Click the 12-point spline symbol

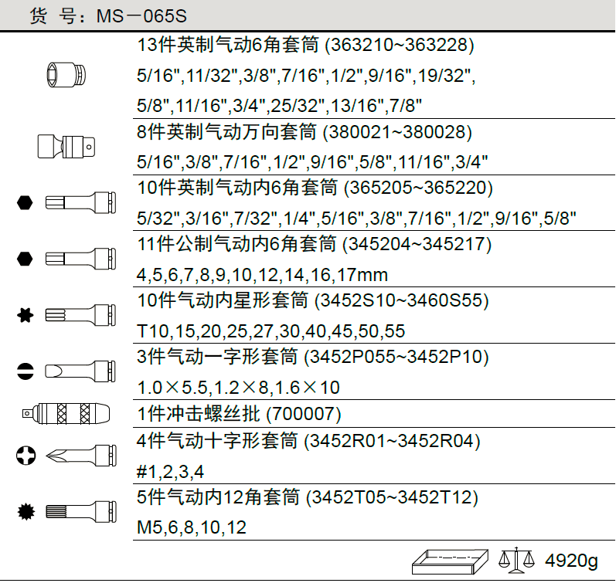(x=25, y=511)
